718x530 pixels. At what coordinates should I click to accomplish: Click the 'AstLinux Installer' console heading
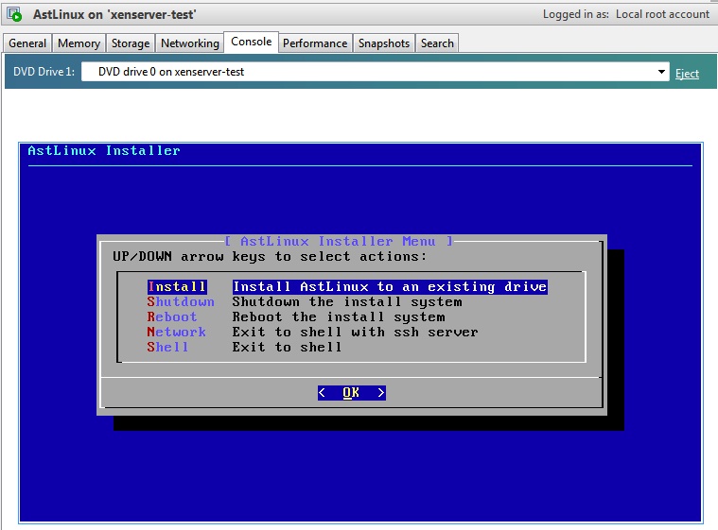(104, 150)
